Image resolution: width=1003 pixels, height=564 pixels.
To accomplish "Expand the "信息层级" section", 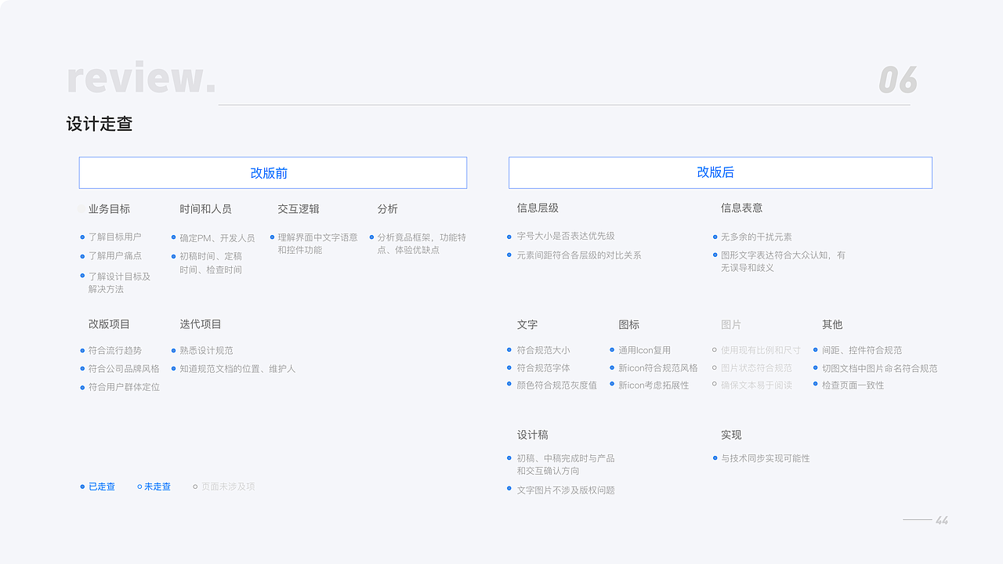I will click(536, 208).
